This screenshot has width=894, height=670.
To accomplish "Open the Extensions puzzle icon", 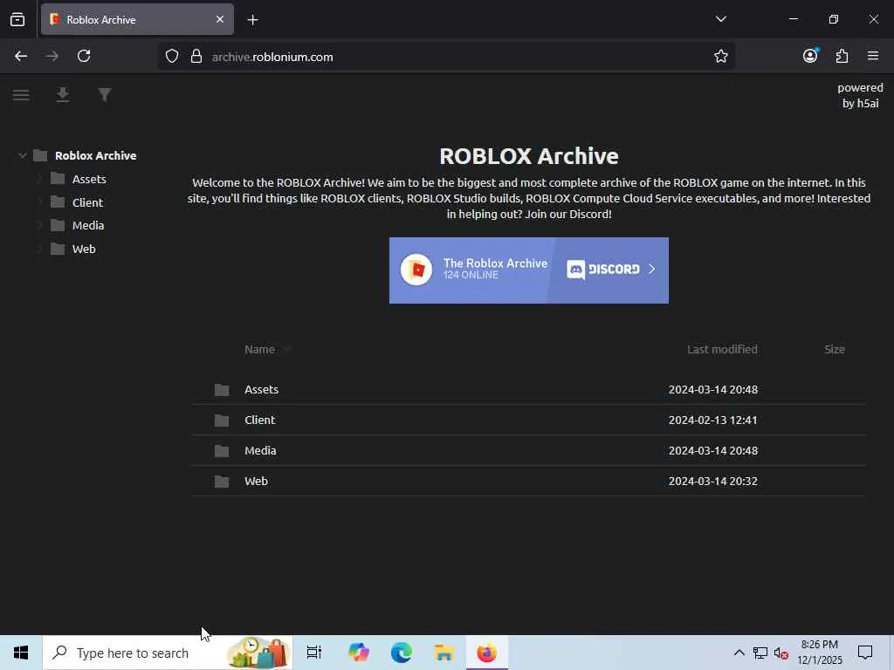I will tap(842, 56).
